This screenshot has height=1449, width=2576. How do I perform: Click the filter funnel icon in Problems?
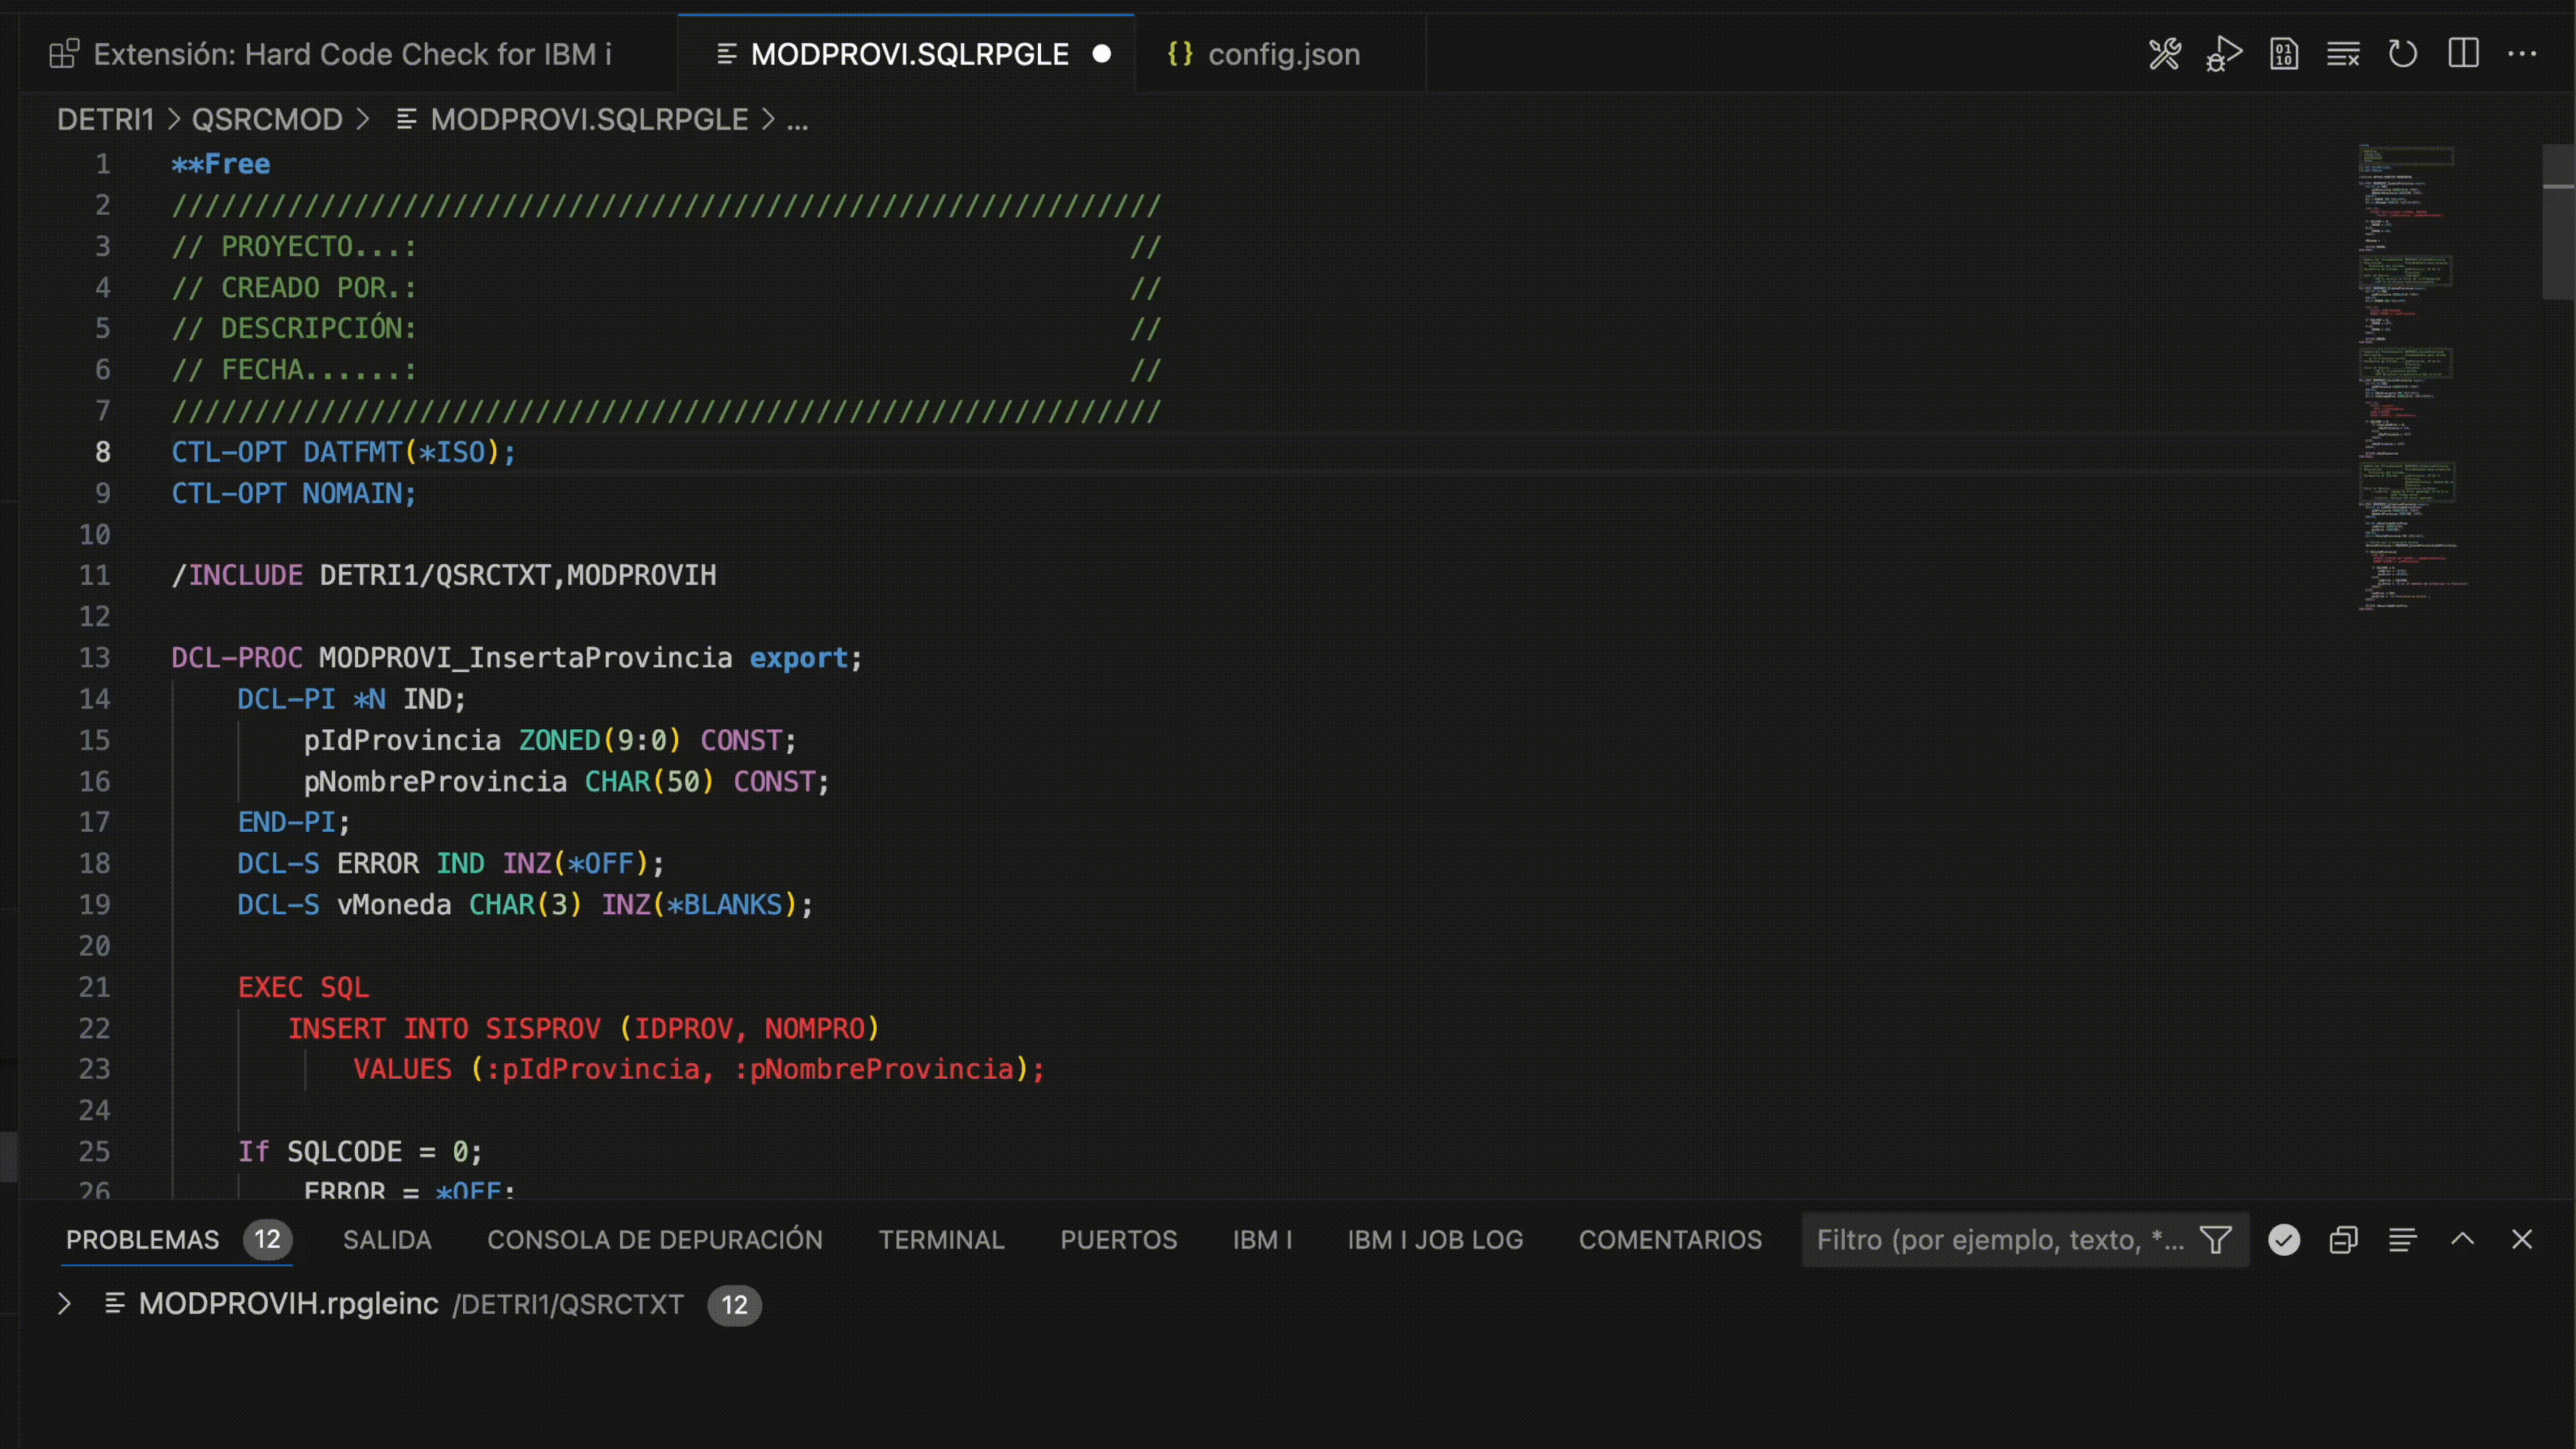2216,1240
